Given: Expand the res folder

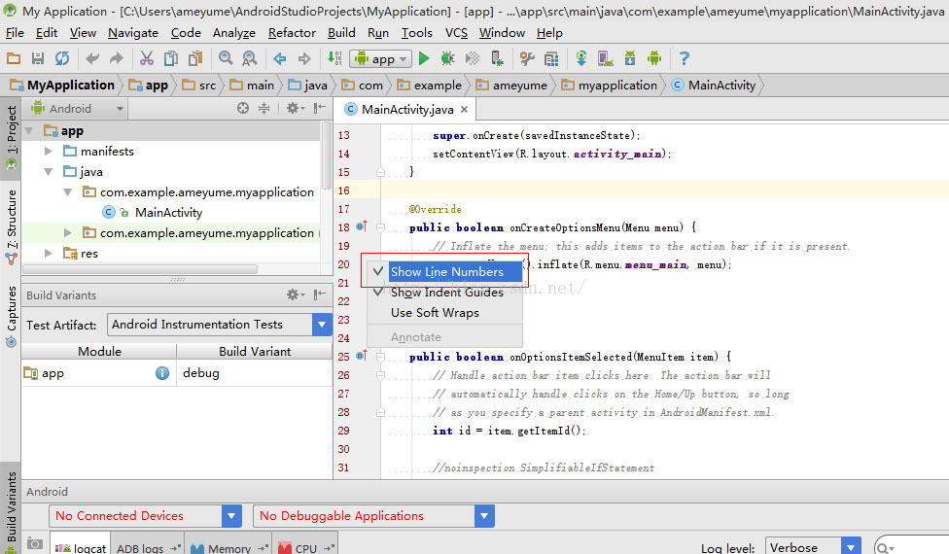Looking at the screenshot, I should click(x=49, y=254).
